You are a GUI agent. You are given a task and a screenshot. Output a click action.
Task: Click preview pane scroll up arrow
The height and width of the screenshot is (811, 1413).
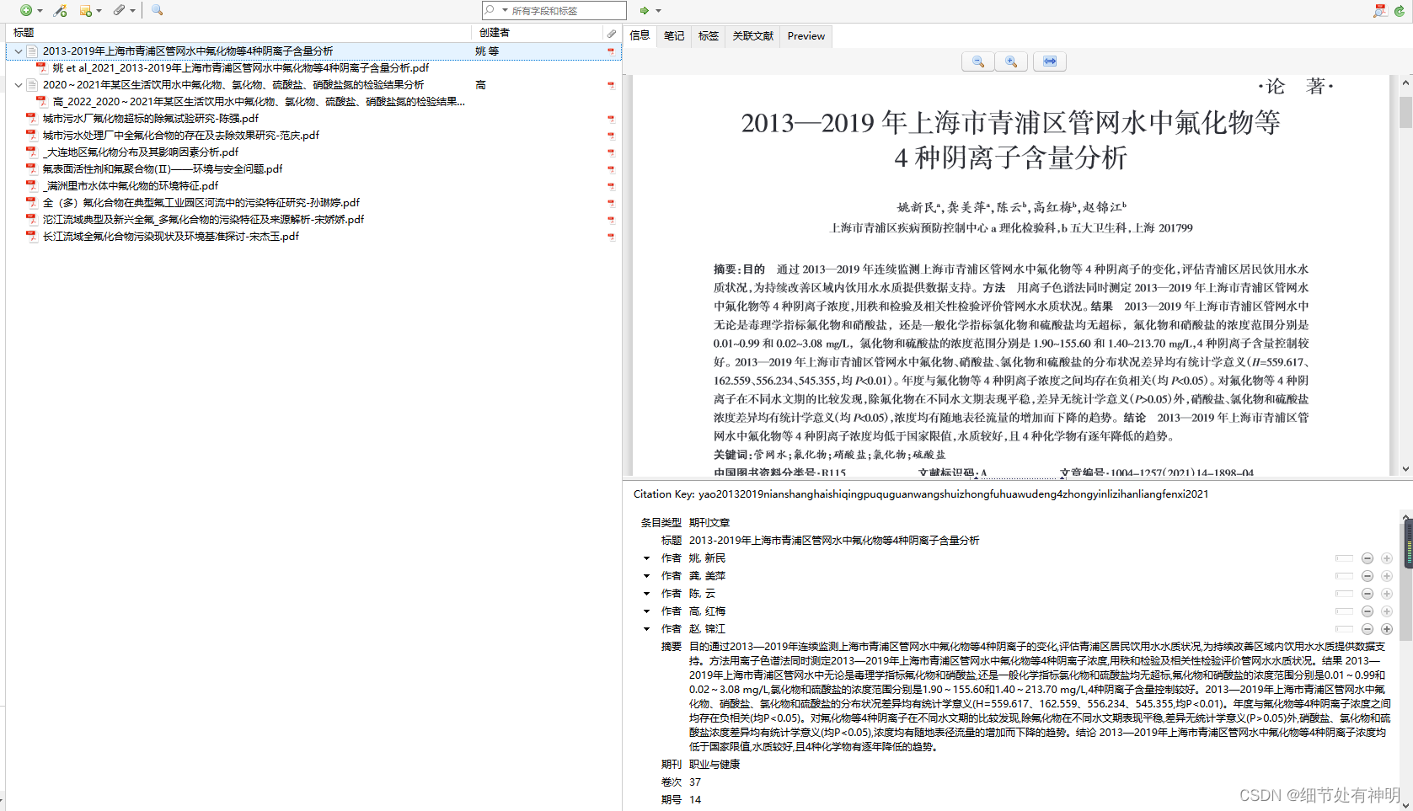pyautogui.click(x=1405, y=83)
